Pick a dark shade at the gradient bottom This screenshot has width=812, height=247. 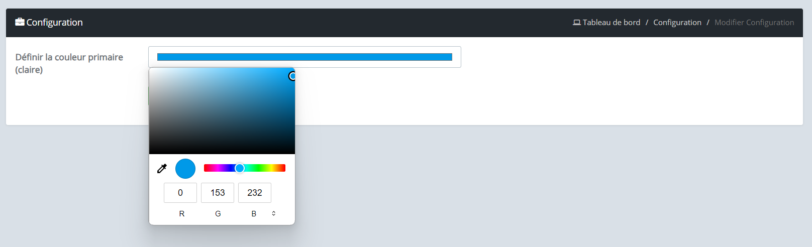222,150
